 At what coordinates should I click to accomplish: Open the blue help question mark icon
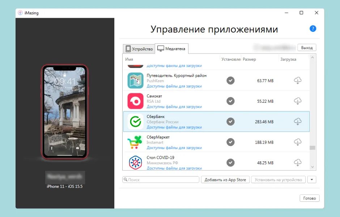click(313, 29)
